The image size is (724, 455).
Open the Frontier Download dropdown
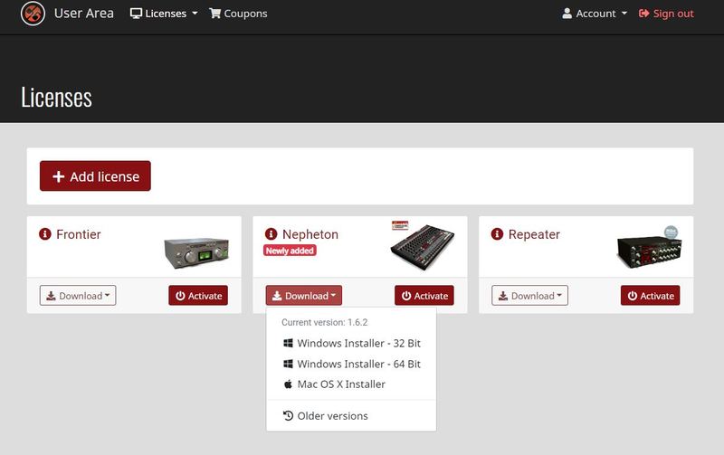coord(78,295)
